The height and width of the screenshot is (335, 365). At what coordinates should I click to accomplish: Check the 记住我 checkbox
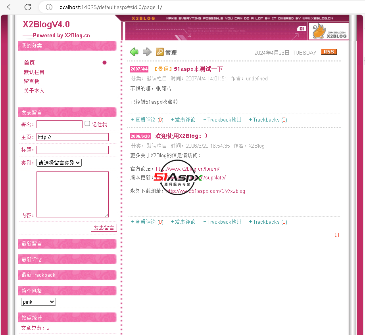87,124
